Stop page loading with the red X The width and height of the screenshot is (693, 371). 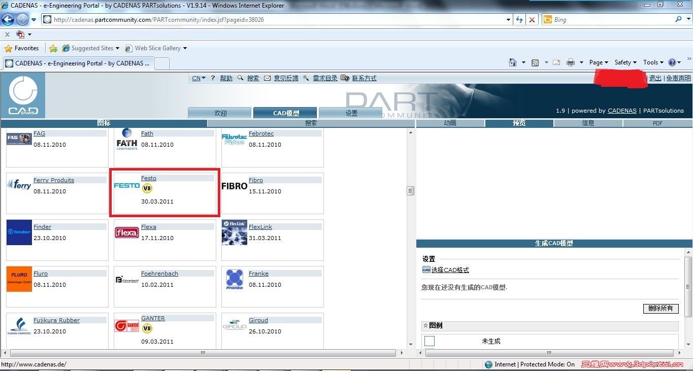532,19
